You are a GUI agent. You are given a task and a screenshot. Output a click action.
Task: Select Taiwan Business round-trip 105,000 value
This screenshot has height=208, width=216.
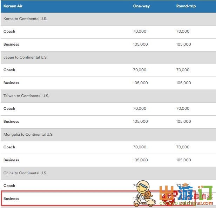click(184, 121)
